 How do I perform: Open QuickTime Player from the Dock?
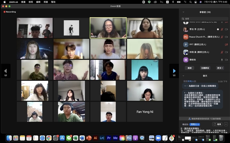(142, 138)
